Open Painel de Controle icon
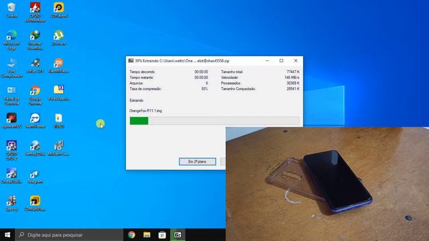The height and width of the screenshot is (241, 429). tap(11, 96)
